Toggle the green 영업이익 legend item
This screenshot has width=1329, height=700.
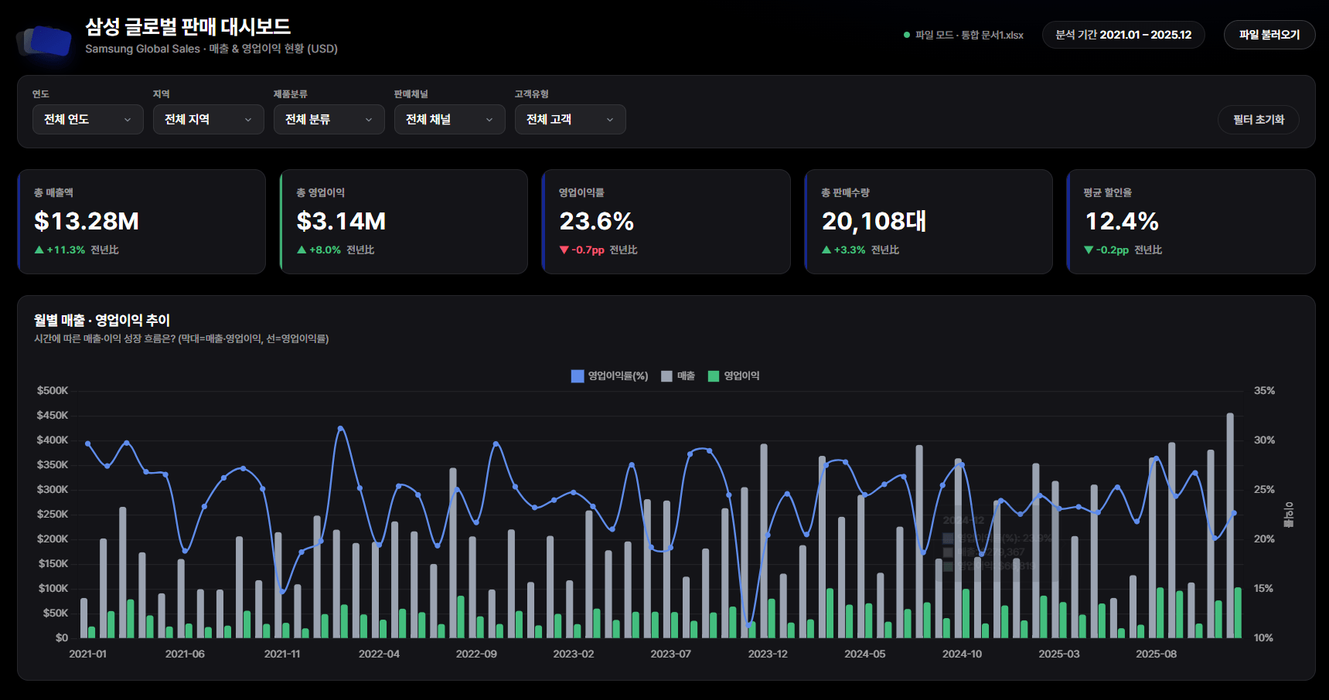click(x=734, y=375)
